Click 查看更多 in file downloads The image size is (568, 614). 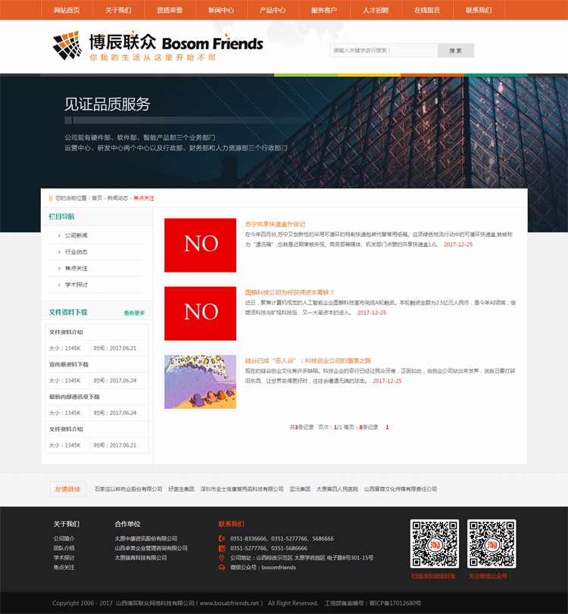click(134, 313)
